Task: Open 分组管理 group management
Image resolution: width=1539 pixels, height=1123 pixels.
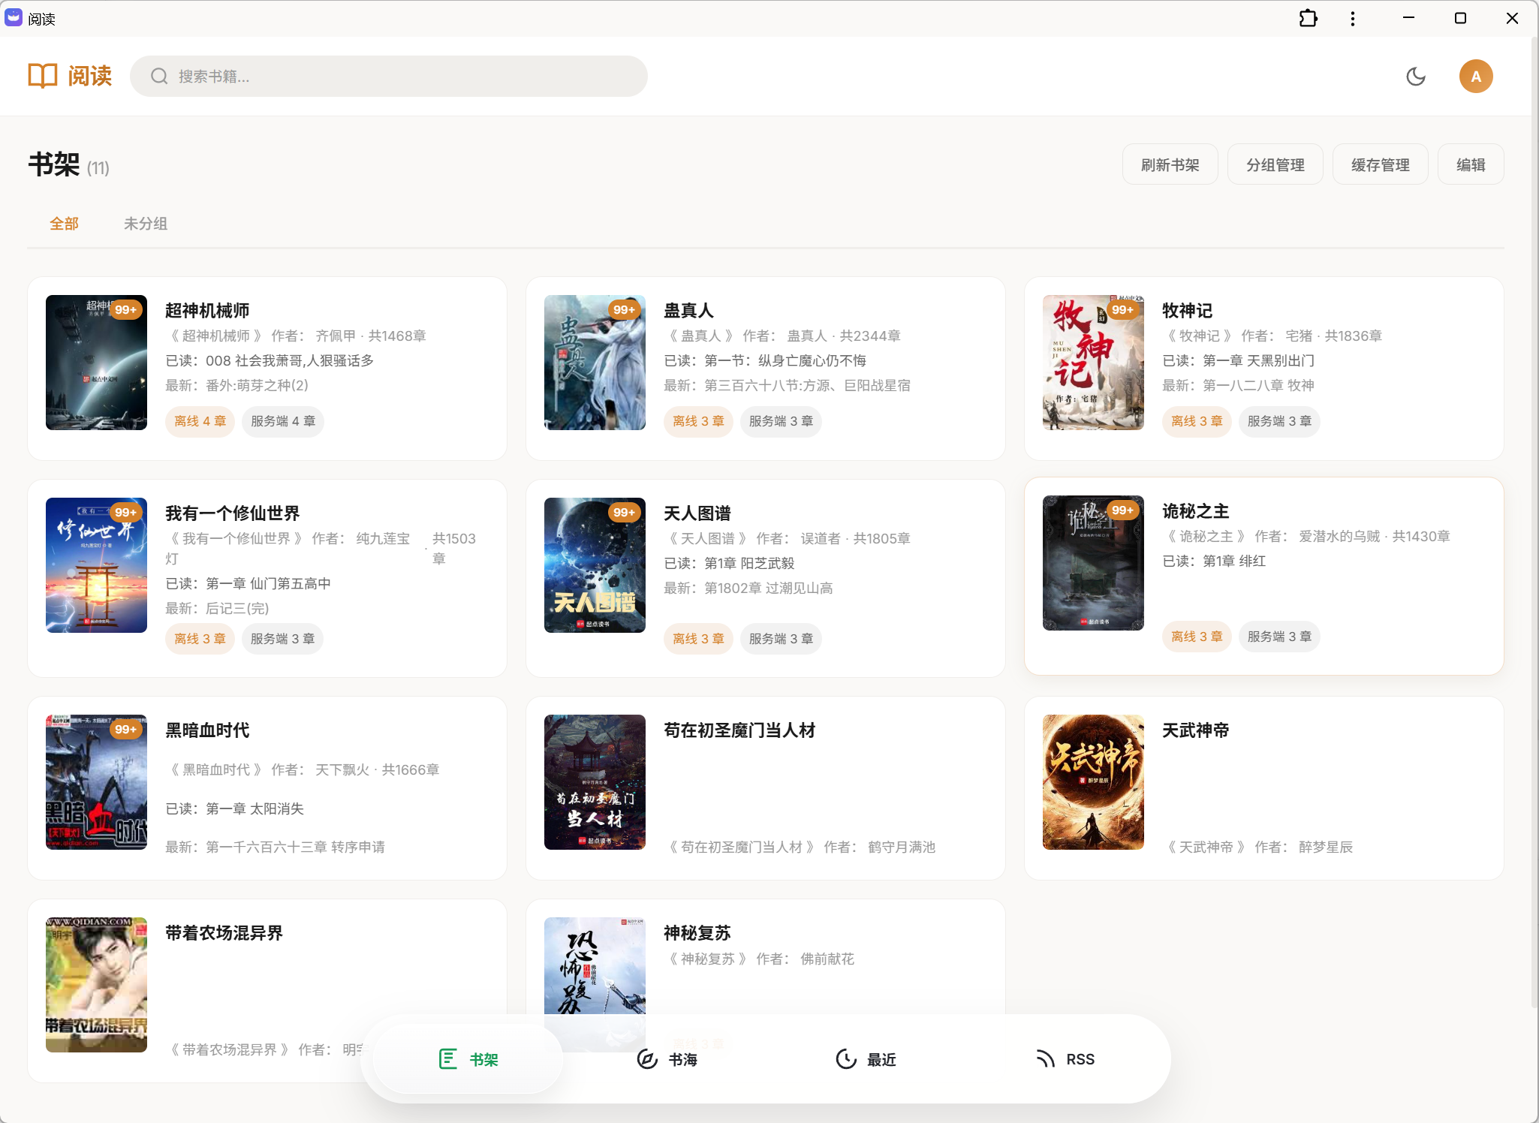Action: (x=1275, y=164)
